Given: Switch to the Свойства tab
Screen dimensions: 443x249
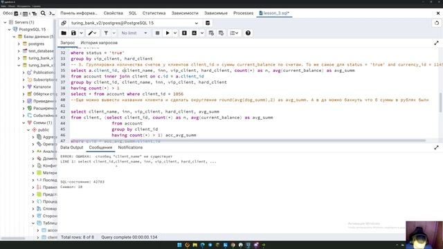Looking at the screenshot, I should click(x=113, y=13).
